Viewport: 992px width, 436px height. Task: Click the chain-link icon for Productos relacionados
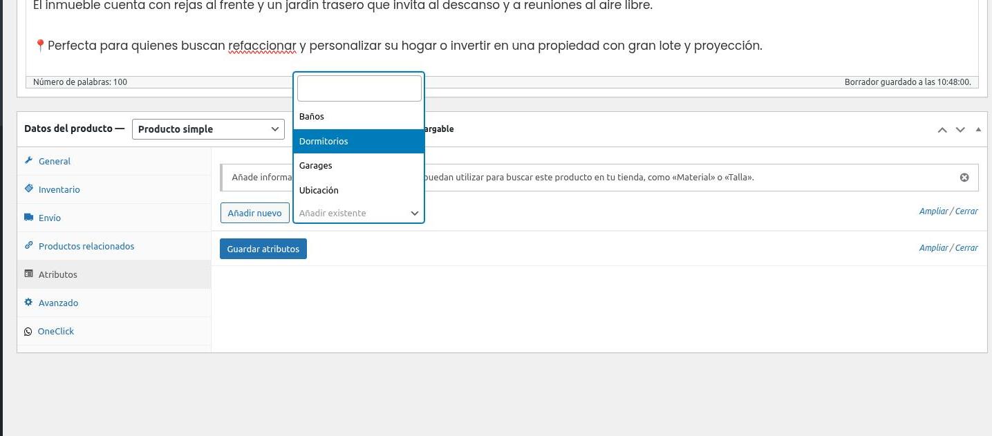point(28,245)
